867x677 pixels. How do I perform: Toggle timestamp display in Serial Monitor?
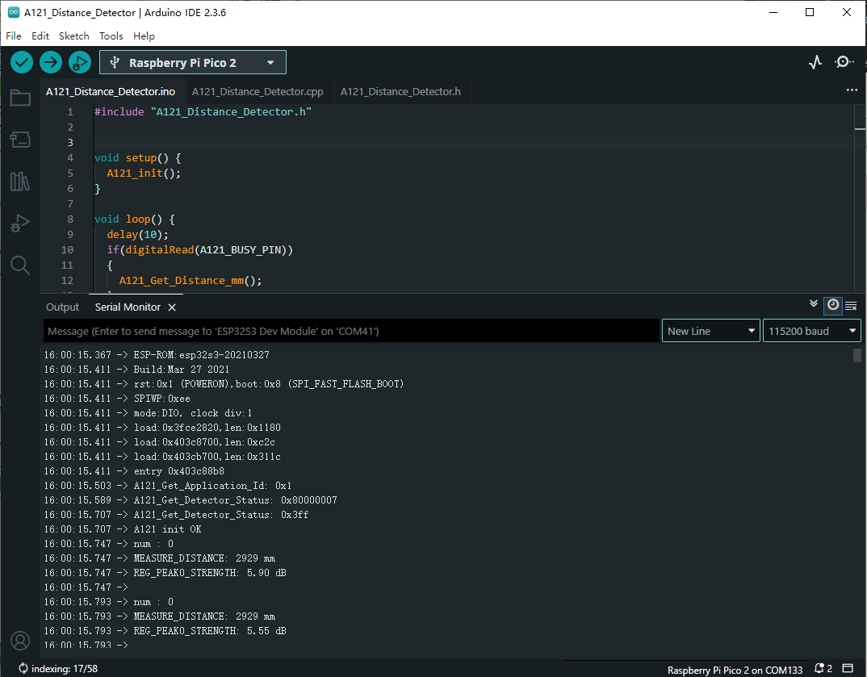click(832, 305)
